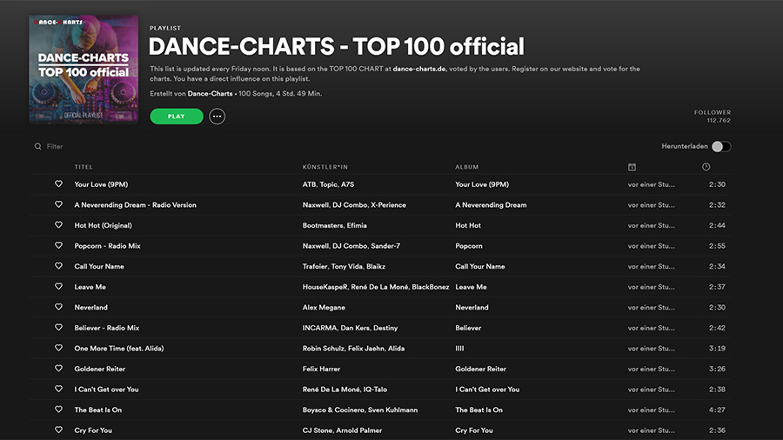Open artists Robin Schulz, Felix Jaehn, Alida

click(x=353, y=348)
